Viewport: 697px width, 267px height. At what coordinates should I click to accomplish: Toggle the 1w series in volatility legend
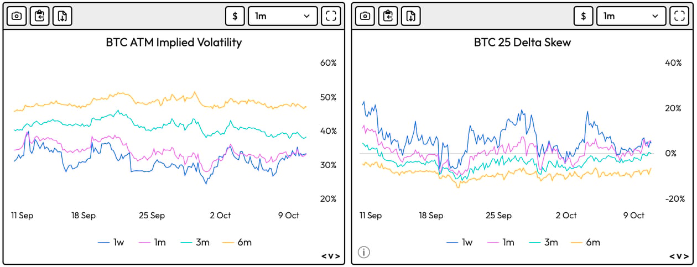point(111,242)
